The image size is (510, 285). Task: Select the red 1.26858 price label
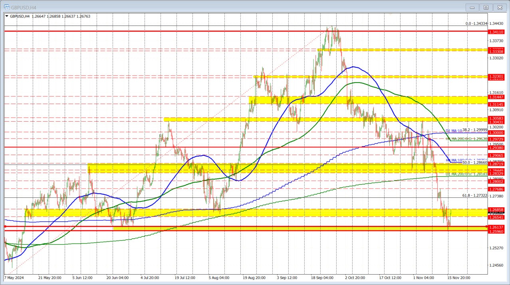coord(497,209)
